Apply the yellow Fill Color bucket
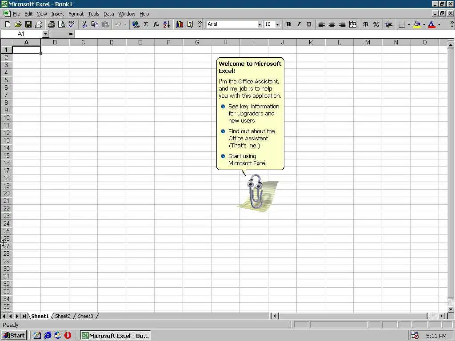455x341 pixels. point(417,24)
